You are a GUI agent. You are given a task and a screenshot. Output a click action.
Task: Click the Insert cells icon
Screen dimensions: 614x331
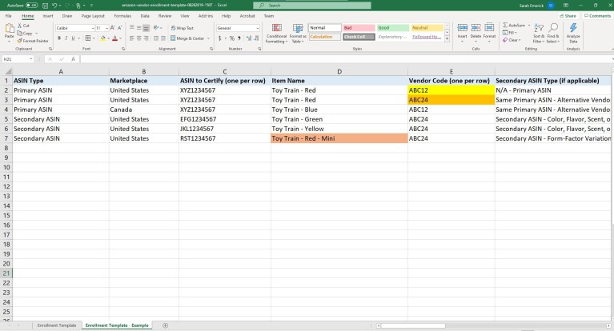point(462,29)
